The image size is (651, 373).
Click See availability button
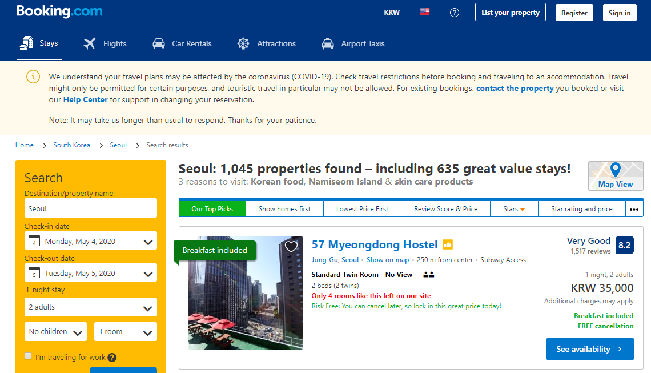tap(589, 349)
